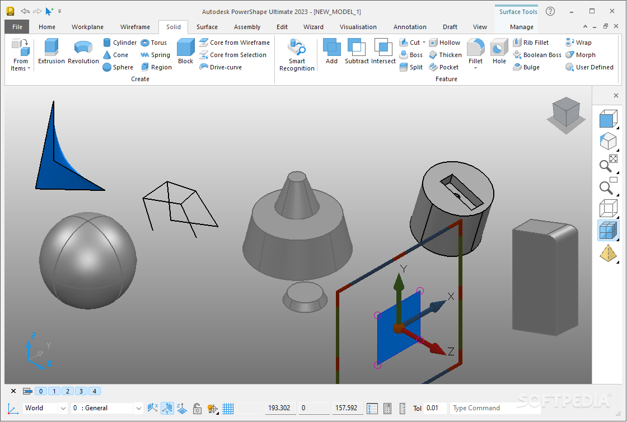The image size is (627, 422).
Task: Create a Block solid
Action: pyautogui.click(x=185, y=51)
